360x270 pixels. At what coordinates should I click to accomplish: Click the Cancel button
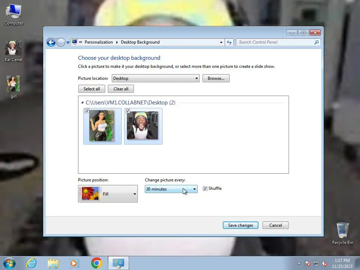tap(276, 225)
